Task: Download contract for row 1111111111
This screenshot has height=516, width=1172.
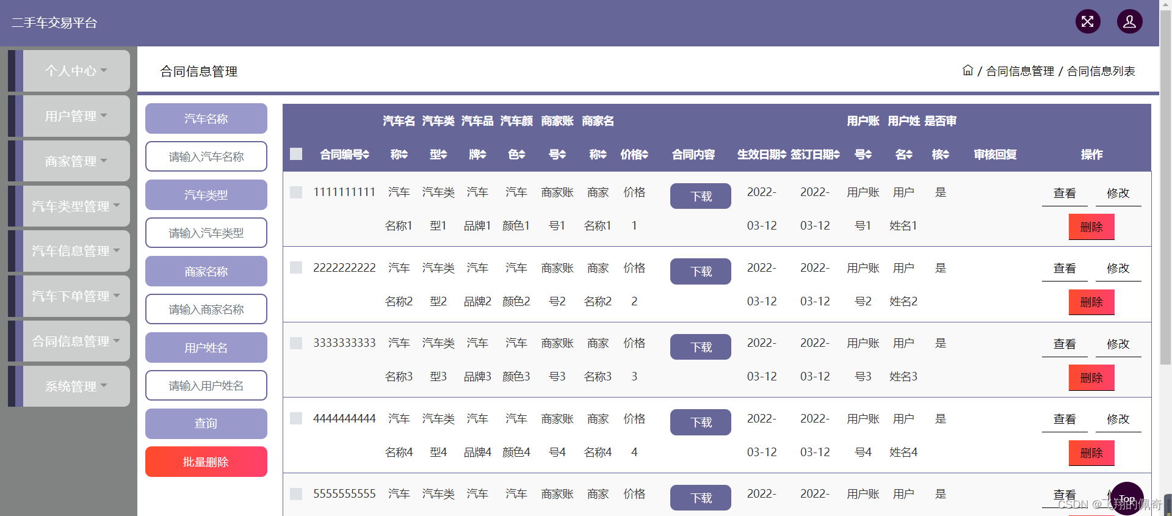Action: pos(701,196)
